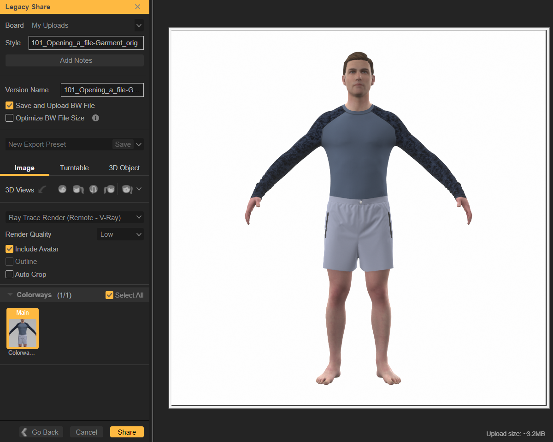Click the Add Notes button
553x442 pixels.
(x=75, y=60)
